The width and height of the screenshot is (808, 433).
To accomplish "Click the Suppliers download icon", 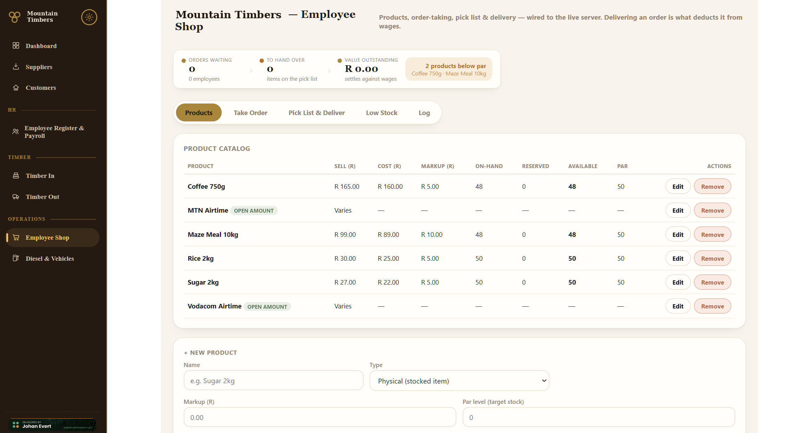I will point(16,67).
